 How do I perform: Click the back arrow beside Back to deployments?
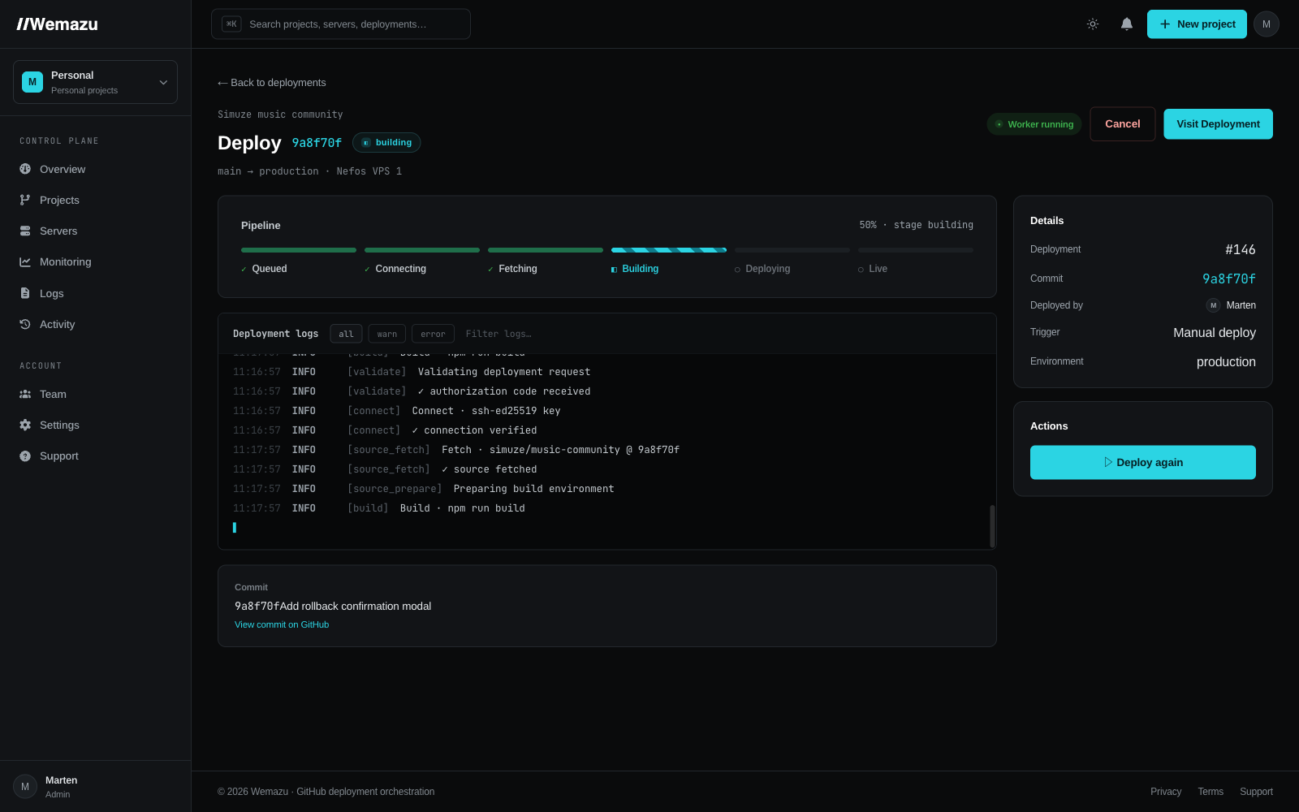pos(222,83)
